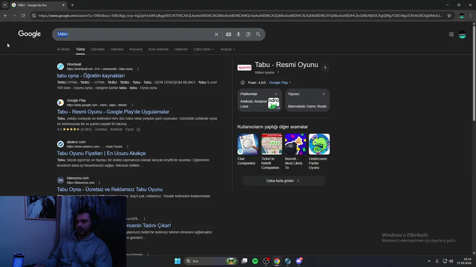Open the on-screen keyboard input tool
Image resolution: width=476 pixels, height=267 pixels.
pos(228,34)
